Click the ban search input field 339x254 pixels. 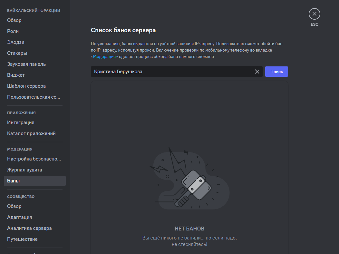(x=171, y=72)
